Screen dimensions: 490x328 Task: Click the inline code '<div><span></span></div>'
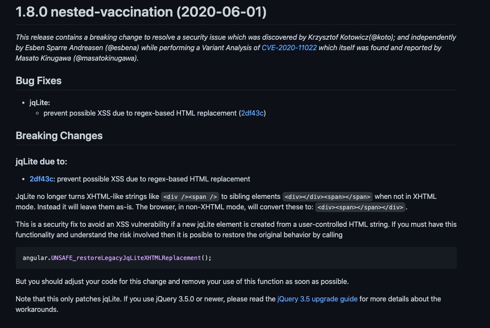(x=361, y=207)
